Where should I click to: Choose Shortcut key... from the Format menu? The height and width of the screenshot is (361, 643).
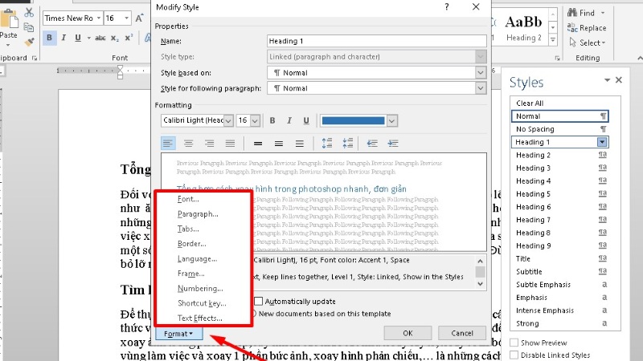pyautogui.click(x=202, y=303)
